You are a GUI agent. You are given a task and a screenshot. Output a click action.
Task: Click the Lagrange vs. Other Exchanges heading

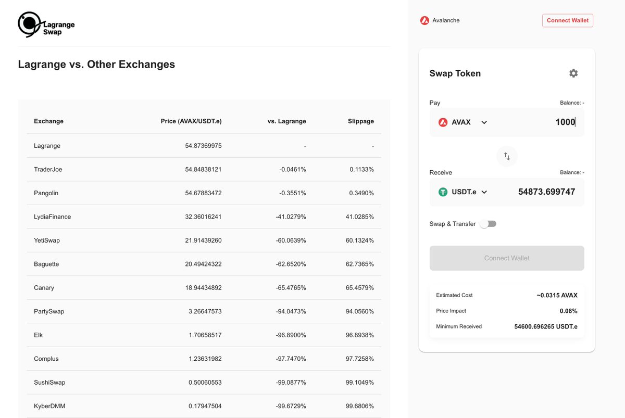(96, 65)
